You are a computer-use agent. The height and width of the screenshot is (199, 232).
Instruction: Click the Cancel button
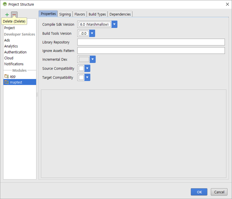click(x=219, y=192)
